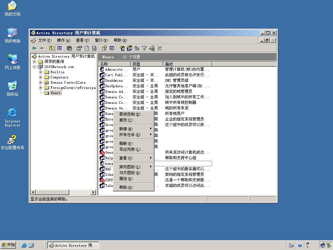
Task: Click the MMC icon left of the File menu
Action: click(x=33, y=40)
